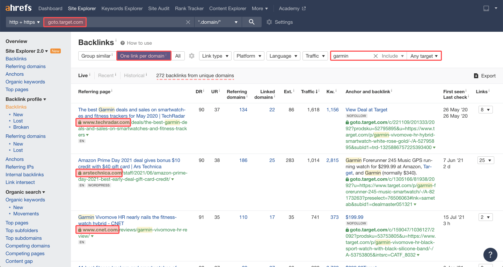The image size is (503, 267).
Task: Click the garmin filter input
Action: click(352, 56)
